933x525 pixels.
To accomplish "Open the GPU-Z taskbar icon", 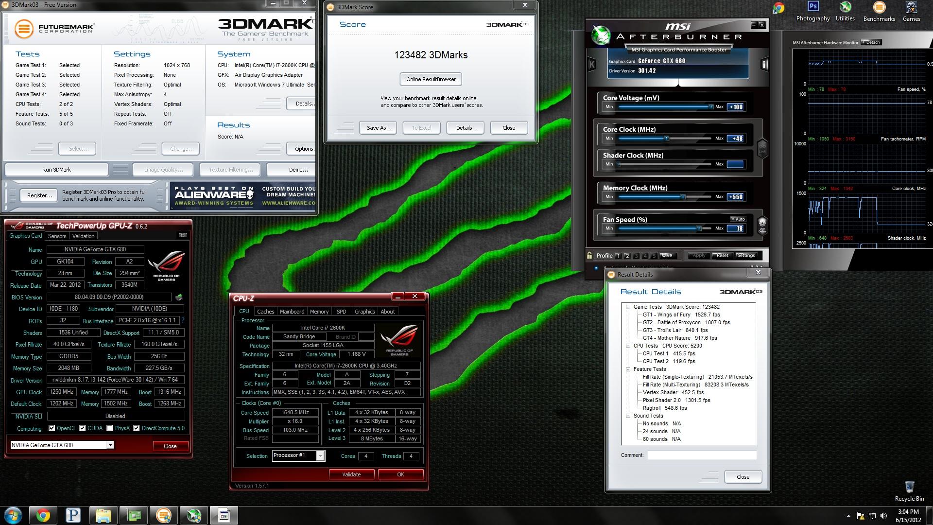I will click(133, 515).
